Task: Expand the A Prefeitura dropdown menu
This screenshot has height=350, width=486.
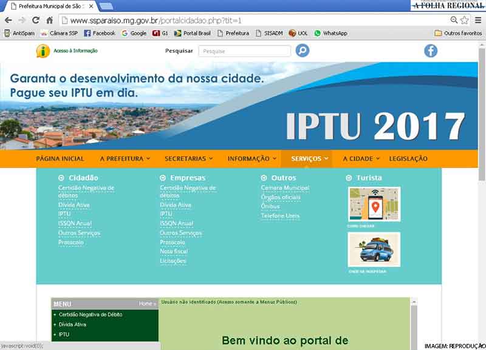Action: pos(125,159)
